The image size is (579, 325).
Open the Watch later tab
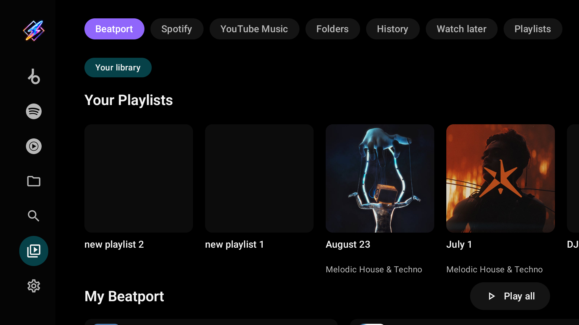pyautogui.click(x=462, y=29)
